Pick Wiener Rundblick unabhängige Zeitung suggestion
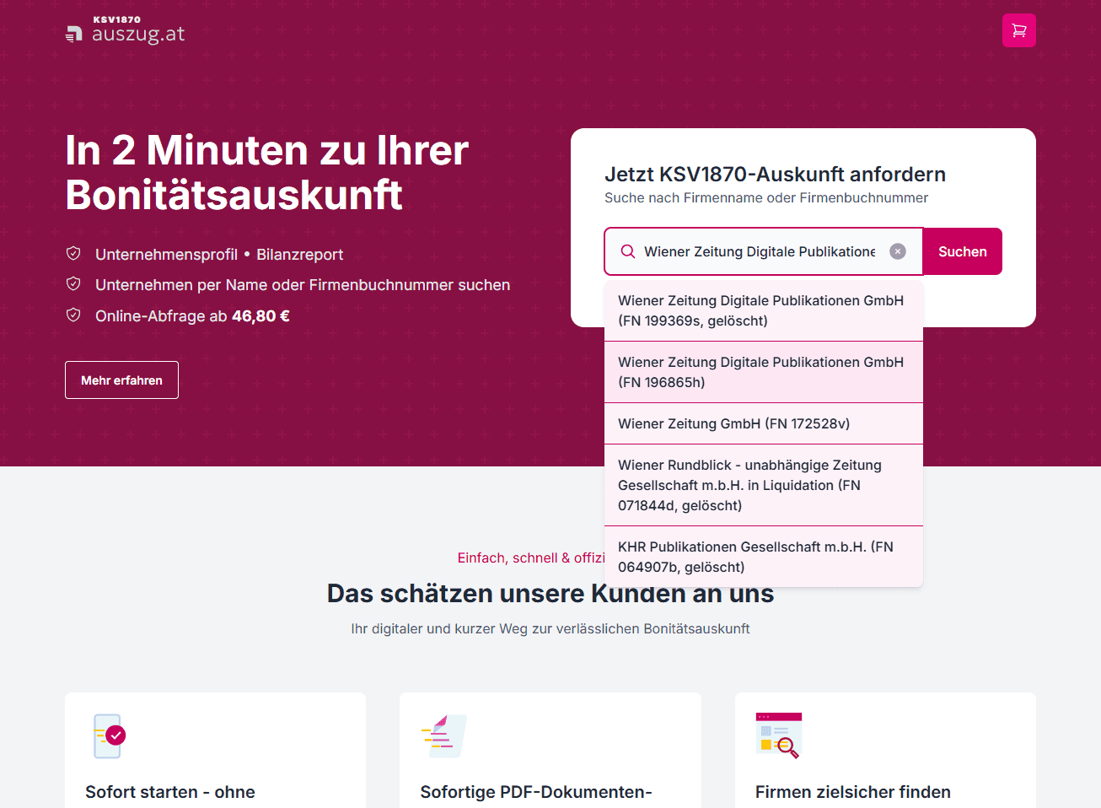 [764, 485]
